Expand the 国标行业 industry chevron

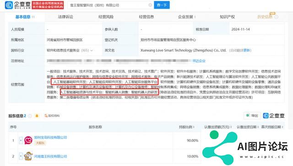92,50
